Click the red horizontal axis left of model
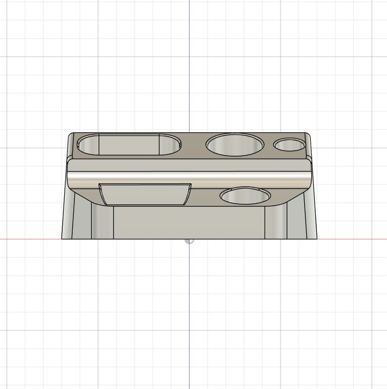 (30, 239)
